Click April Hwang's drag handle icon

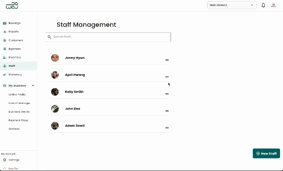tap(167, 77)
